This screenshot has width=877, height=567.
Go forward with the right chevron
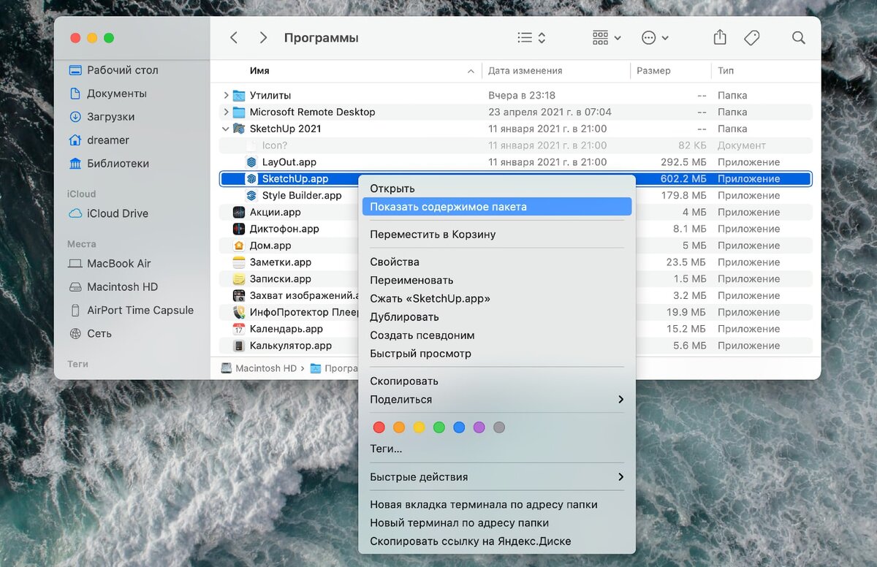[263, 38]
